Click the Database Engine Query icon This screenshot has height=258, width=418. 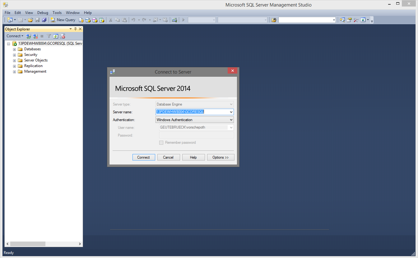(x=81, y=20)
